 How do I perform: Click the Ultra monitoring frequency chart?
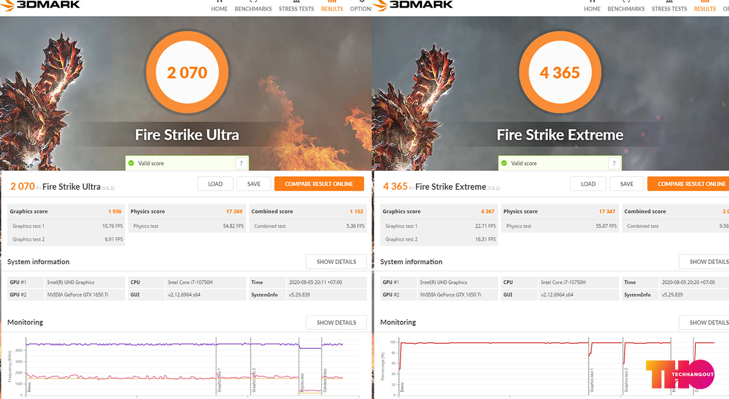pyautogui.click(x=184, y=366)
